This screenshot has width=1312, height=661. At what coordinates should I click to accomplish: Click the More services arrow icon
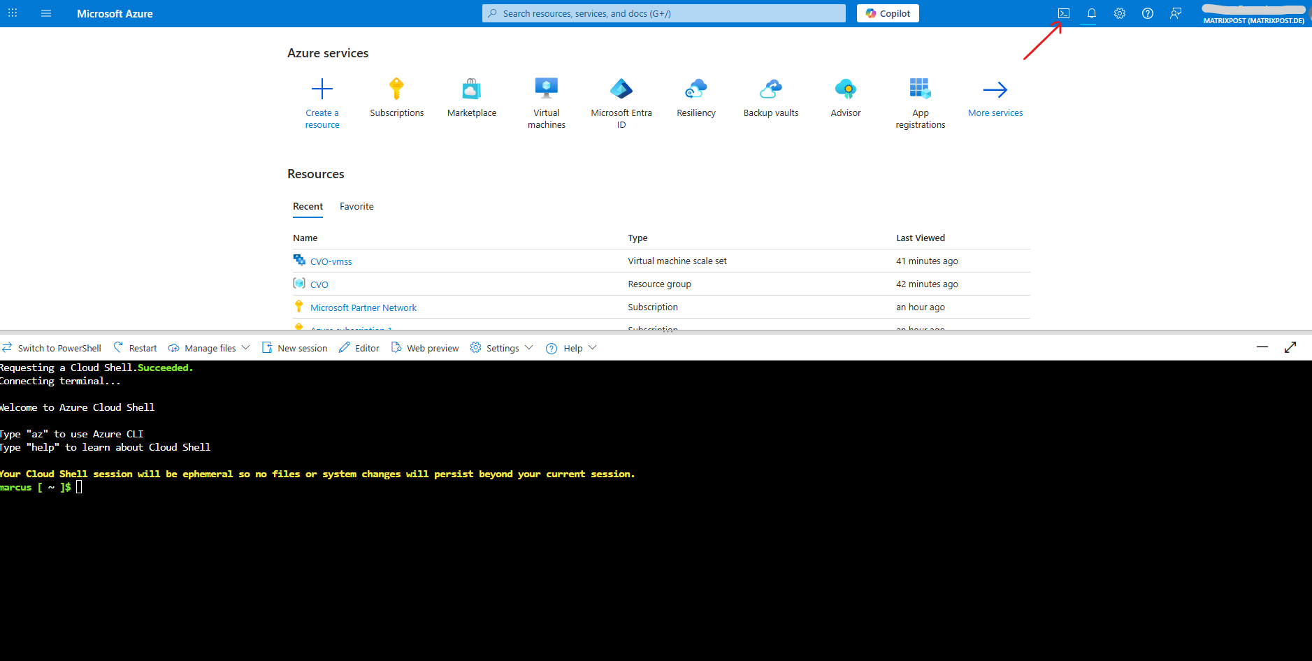[995, 89]
